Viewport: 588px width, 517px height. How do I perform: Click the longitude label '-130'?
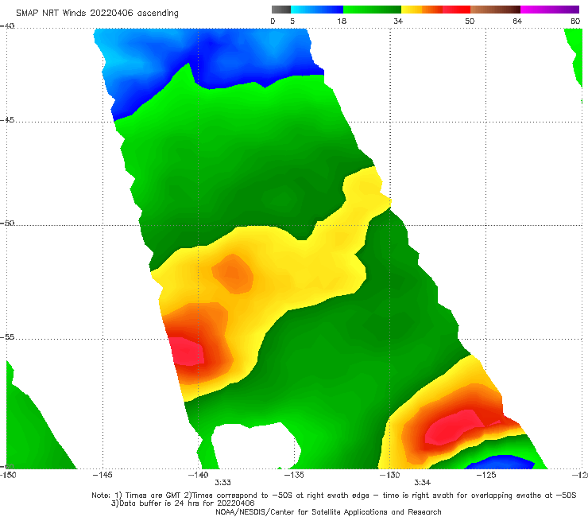click(389, 475)
